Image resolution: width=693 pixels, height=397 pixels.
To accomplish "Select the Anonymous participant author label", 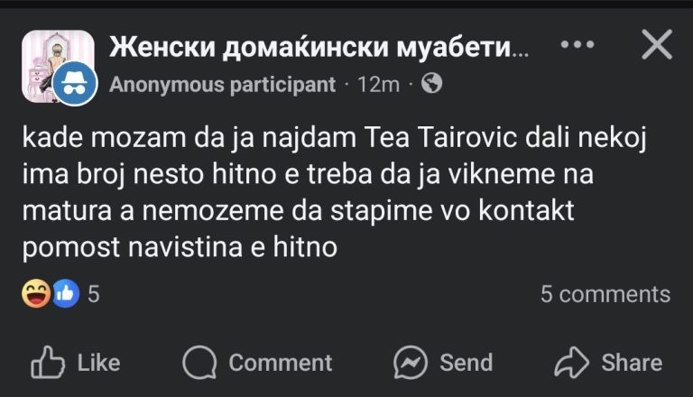I will point(222,85).
